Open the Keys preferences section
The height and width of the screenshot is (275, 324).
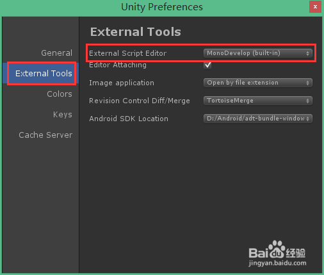[62, 115]
